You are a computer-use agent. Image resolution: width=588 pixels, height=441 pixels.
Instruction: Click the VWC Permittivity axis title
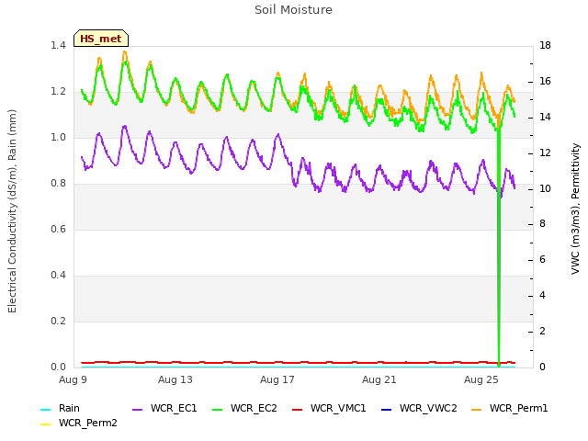[x=576, y=209]
